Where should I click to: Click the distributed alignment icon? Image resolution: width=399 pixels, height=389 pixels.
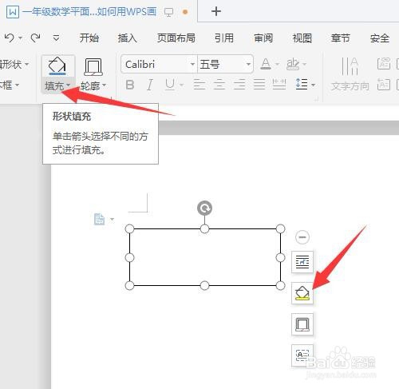tap(279, 84)
